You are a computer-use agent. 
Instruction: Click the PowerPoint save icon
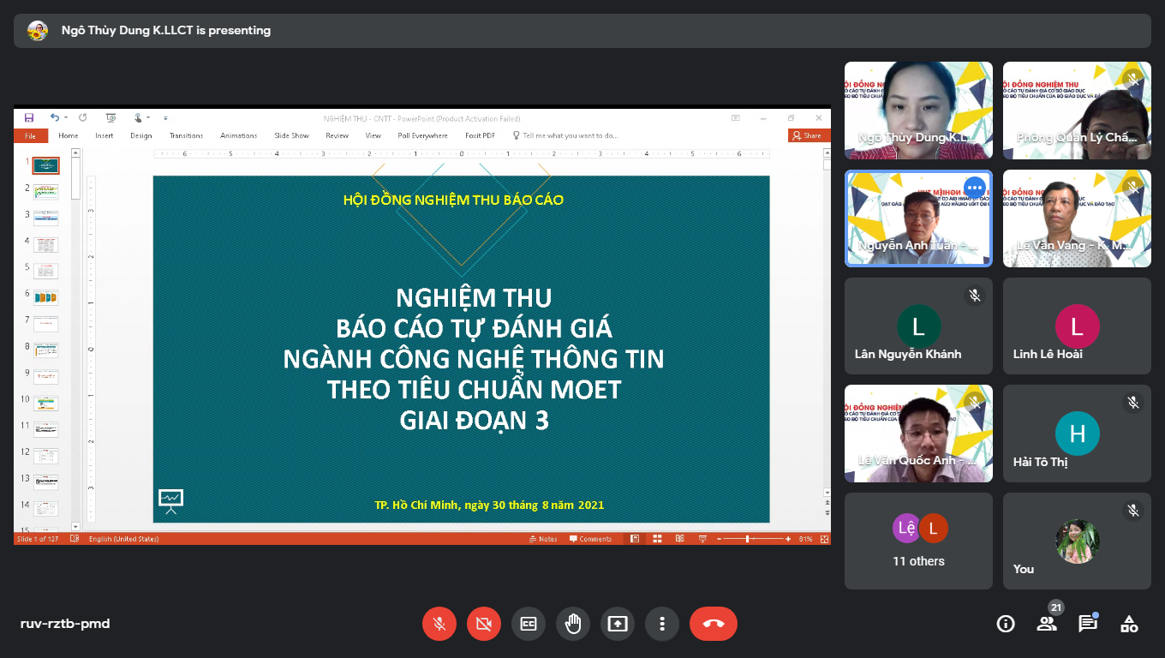[x=29, y=118]
